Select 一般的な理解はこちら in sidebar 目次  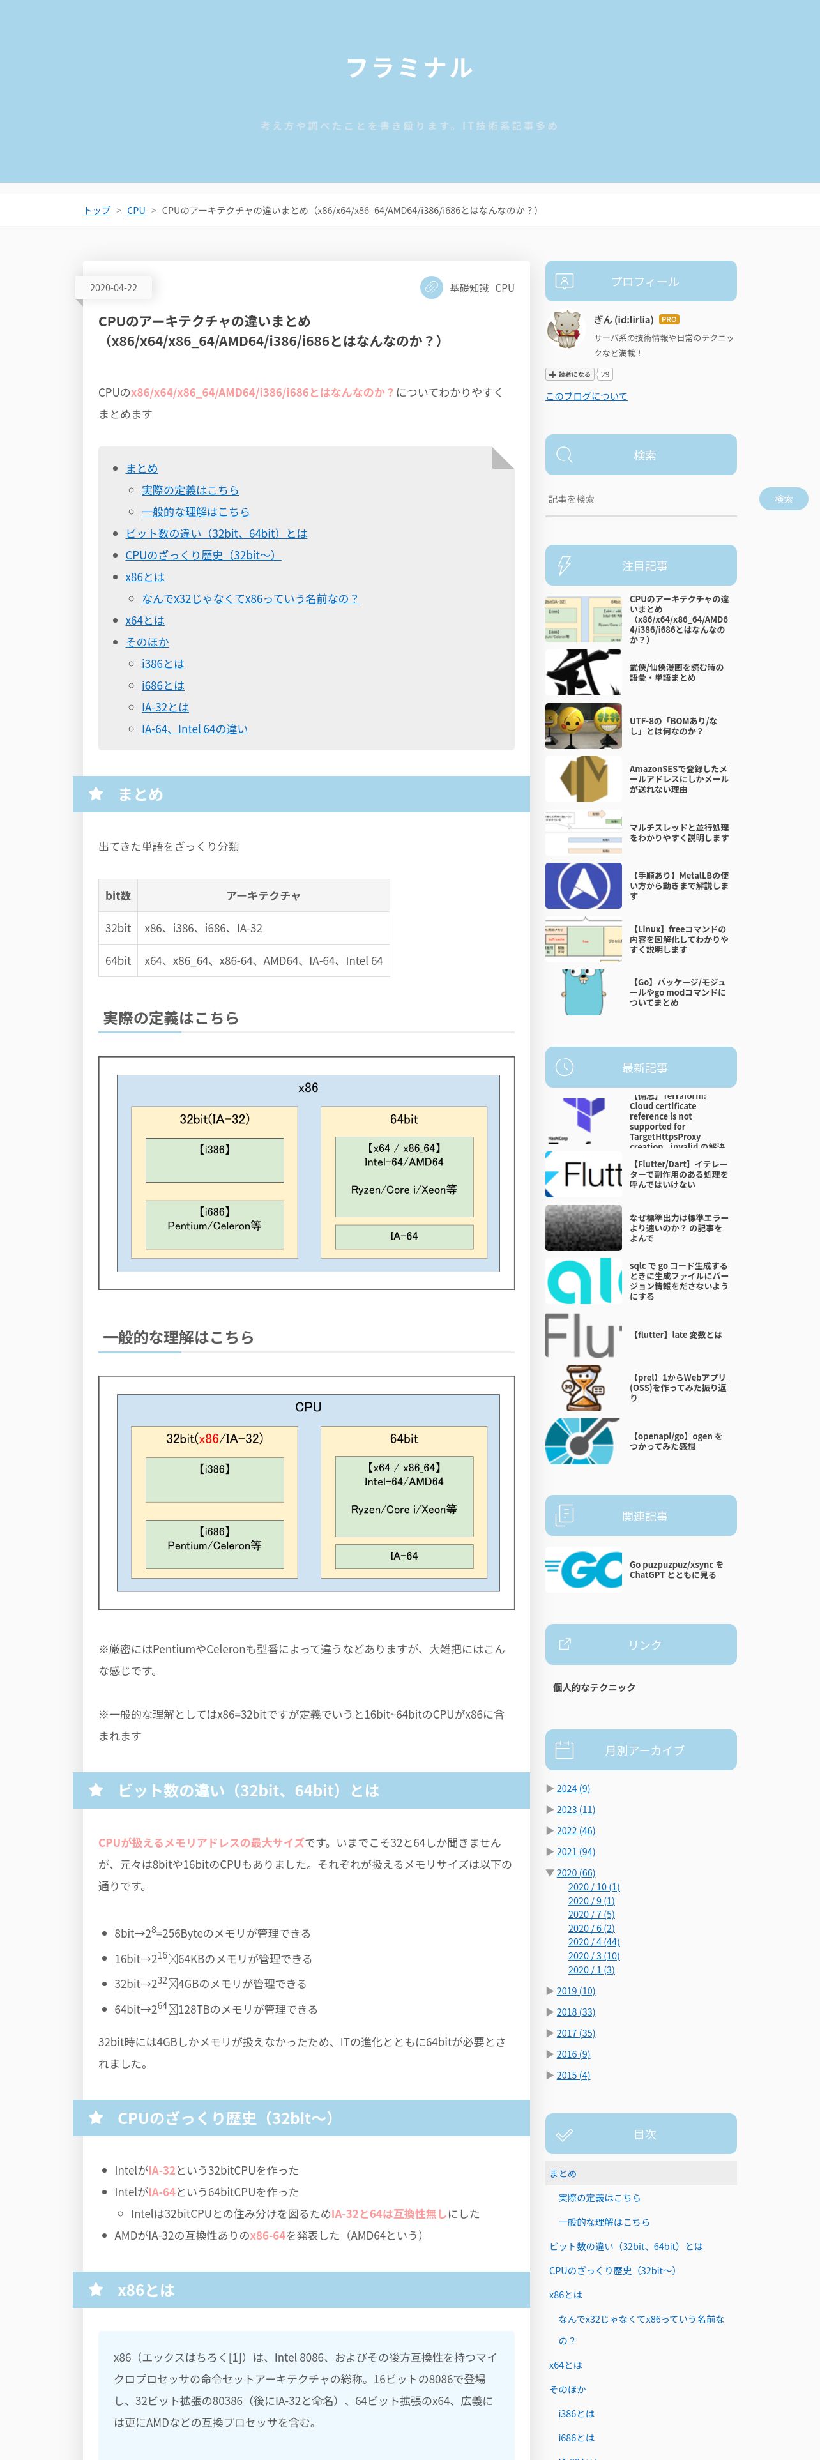(x=604, y=2221)
